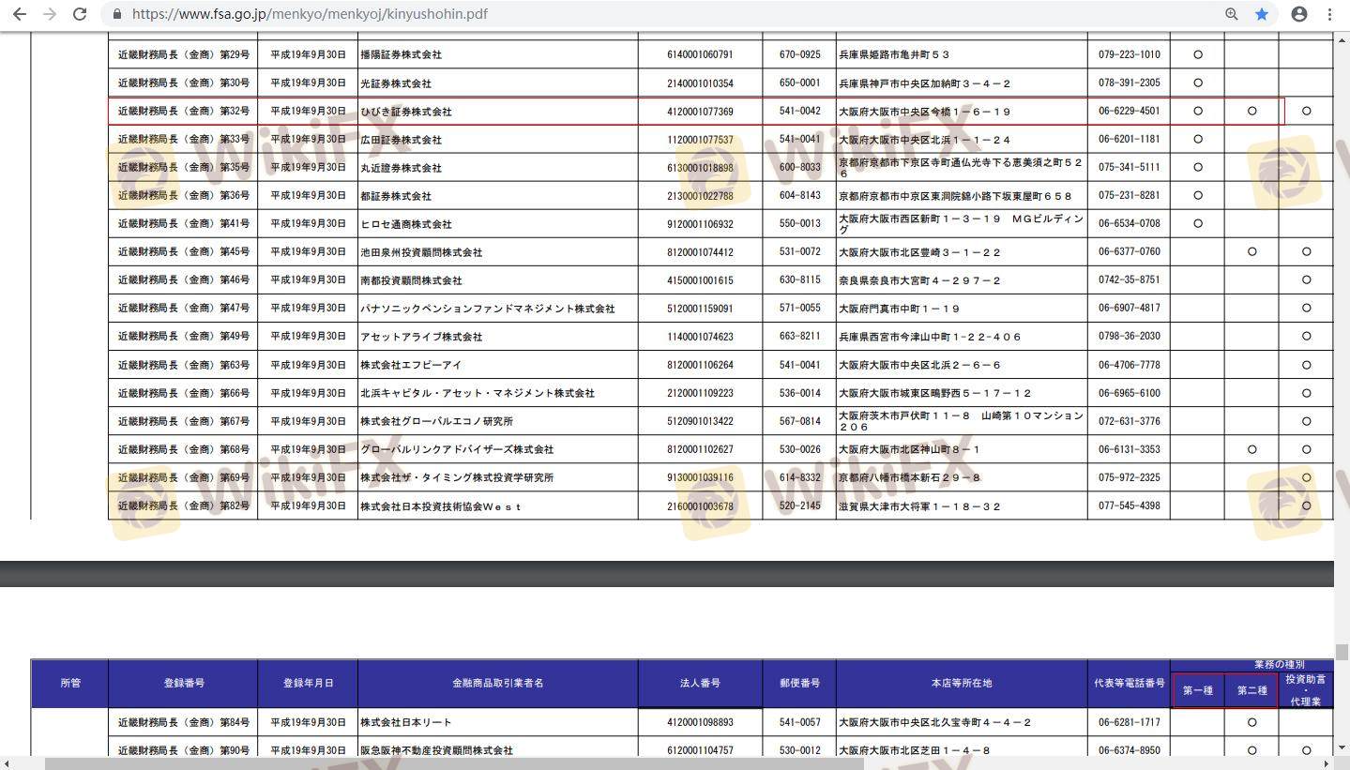Open the zoom magnifier in address bar
Screen dimensions: 1350x770
coord(1232,14)
